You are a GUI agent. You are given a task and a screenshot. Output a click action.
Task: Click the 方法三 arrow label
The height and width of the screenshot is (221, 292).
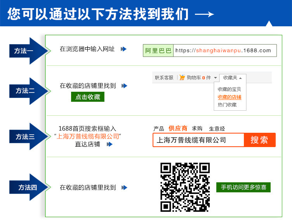[28, 137]
